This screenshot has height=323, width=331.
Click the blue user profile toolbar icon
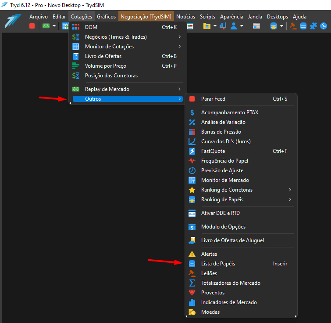(234, 26)
